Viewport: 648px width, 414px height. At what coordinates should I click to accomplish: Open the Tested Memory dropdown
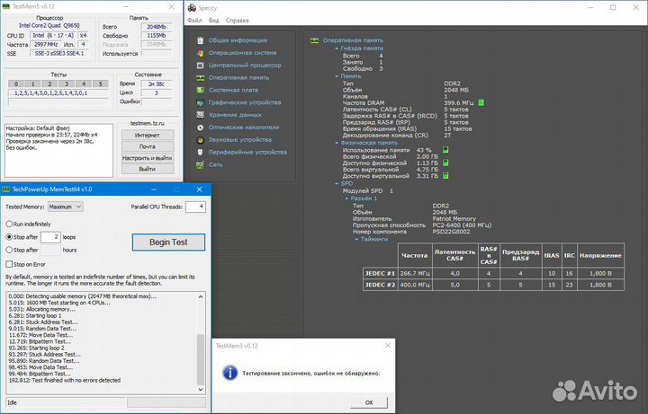point(65,207)
